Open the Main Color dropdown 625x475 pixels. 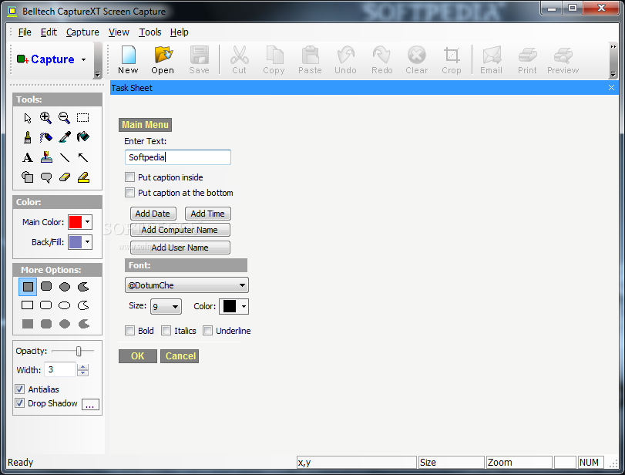coord(87,222)
